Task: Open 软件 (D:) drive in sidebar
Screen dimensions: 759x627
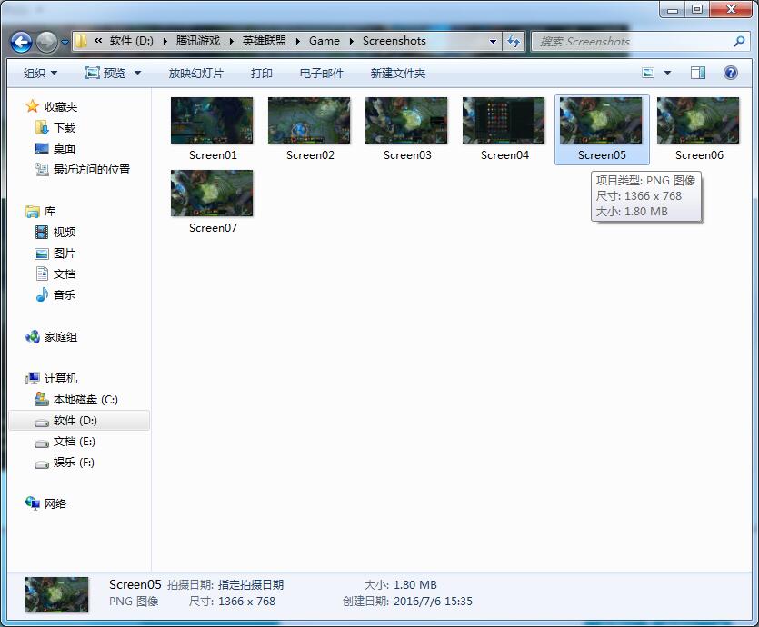Action: [79, 421]
